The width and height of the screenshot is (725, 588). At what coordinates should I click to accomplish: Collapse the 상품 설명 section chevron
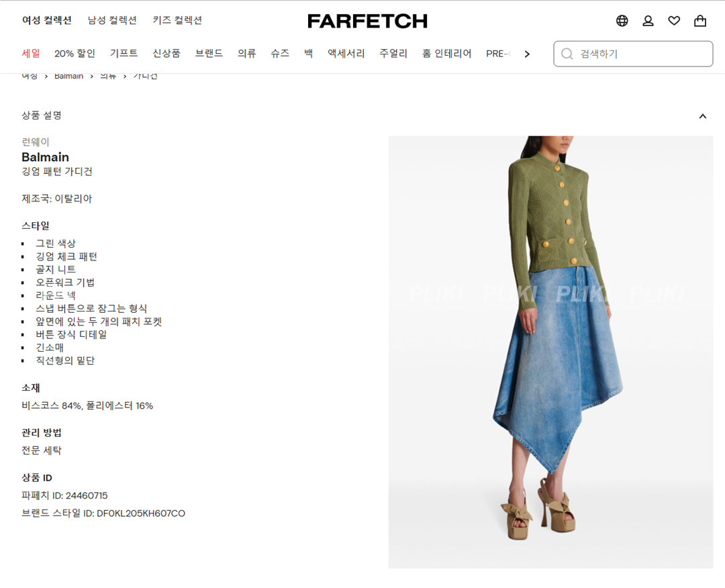point(702,116)
